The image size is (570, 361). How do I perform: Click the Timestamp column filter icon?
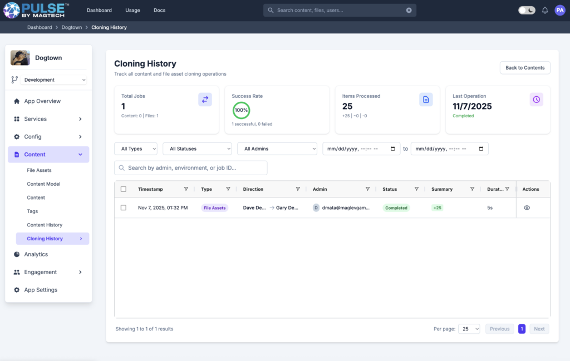(186, 189)
